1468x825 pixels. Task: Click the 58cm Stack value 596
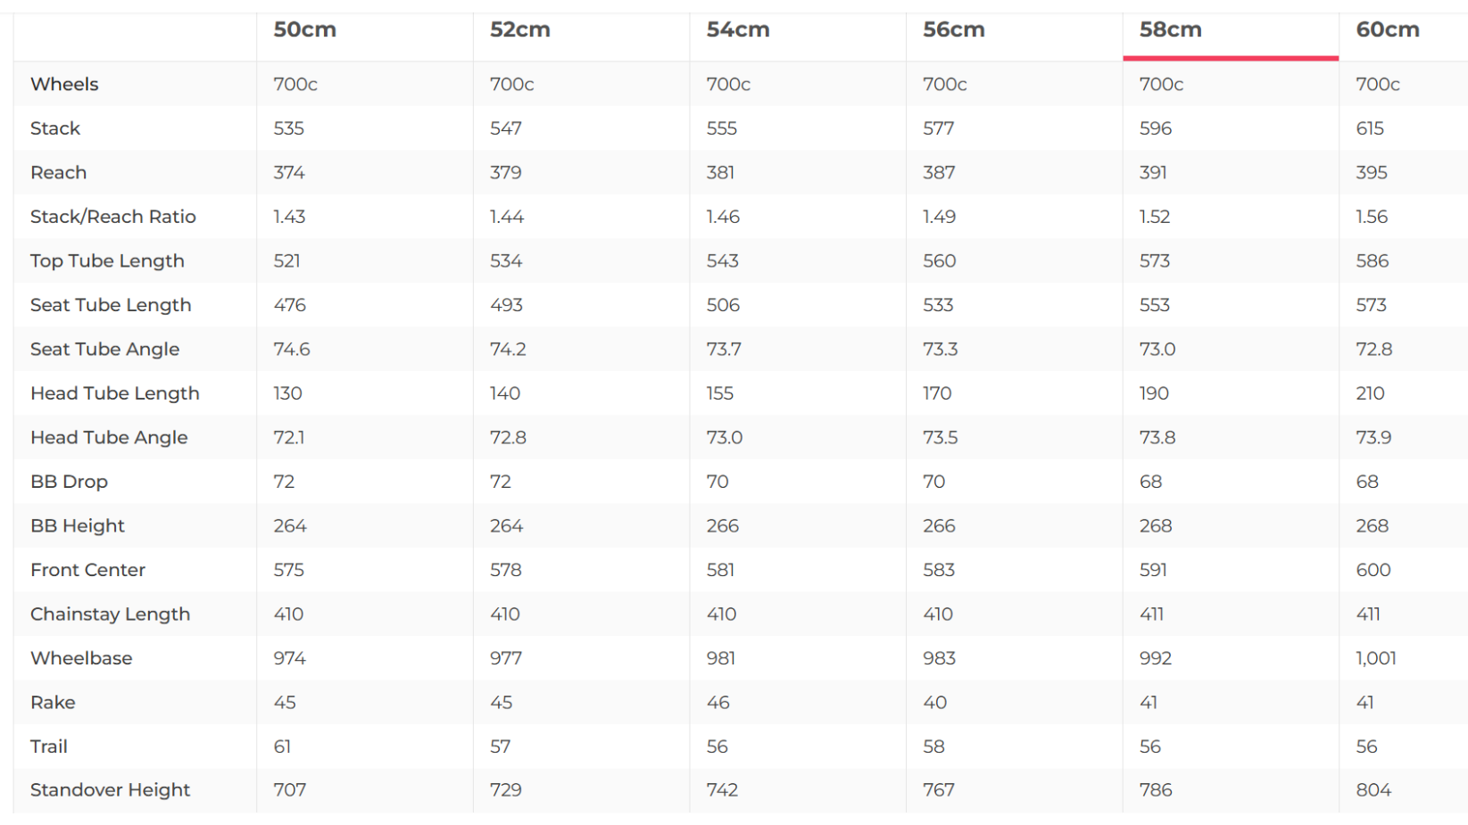1155,128
